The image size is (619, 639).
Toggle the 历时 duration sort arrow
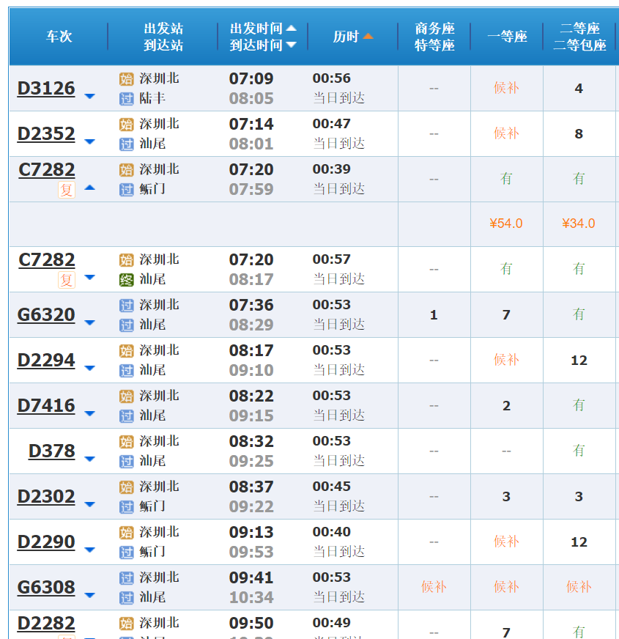click(368, 37)
